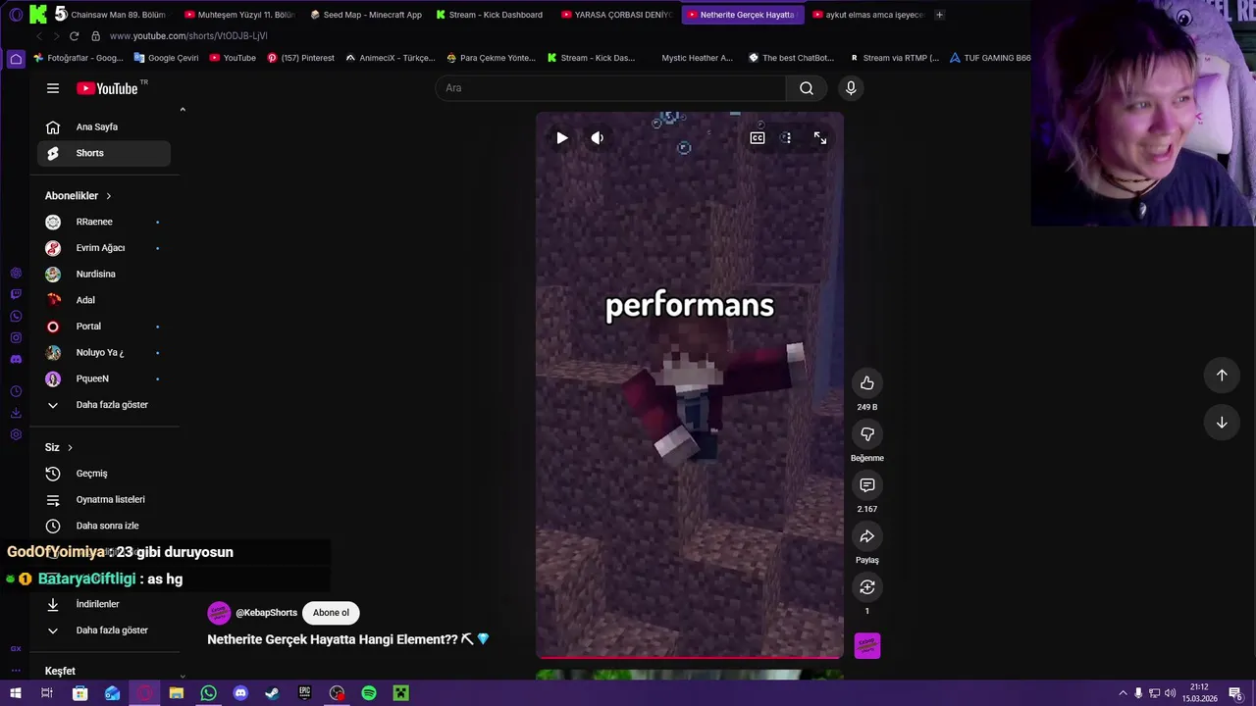Dislike the Short

pos(867,434)
